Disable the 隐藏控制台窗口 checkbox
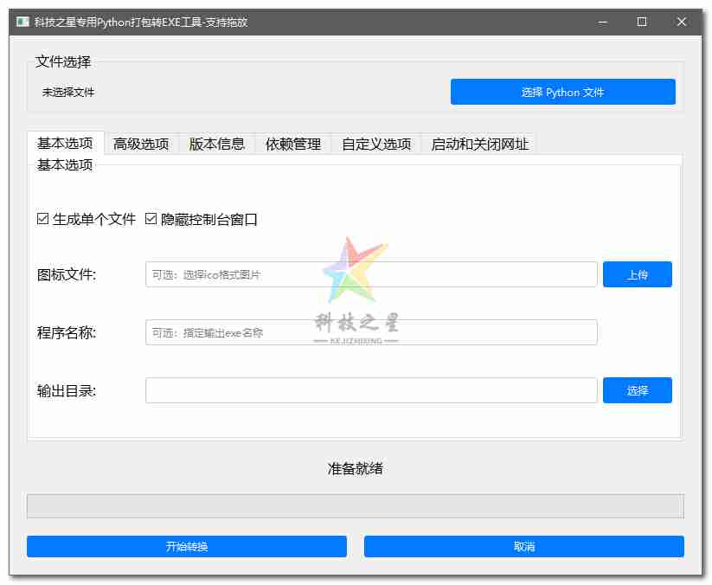Image resolution: width=712 pixels, height=585 pixels. 151,220
